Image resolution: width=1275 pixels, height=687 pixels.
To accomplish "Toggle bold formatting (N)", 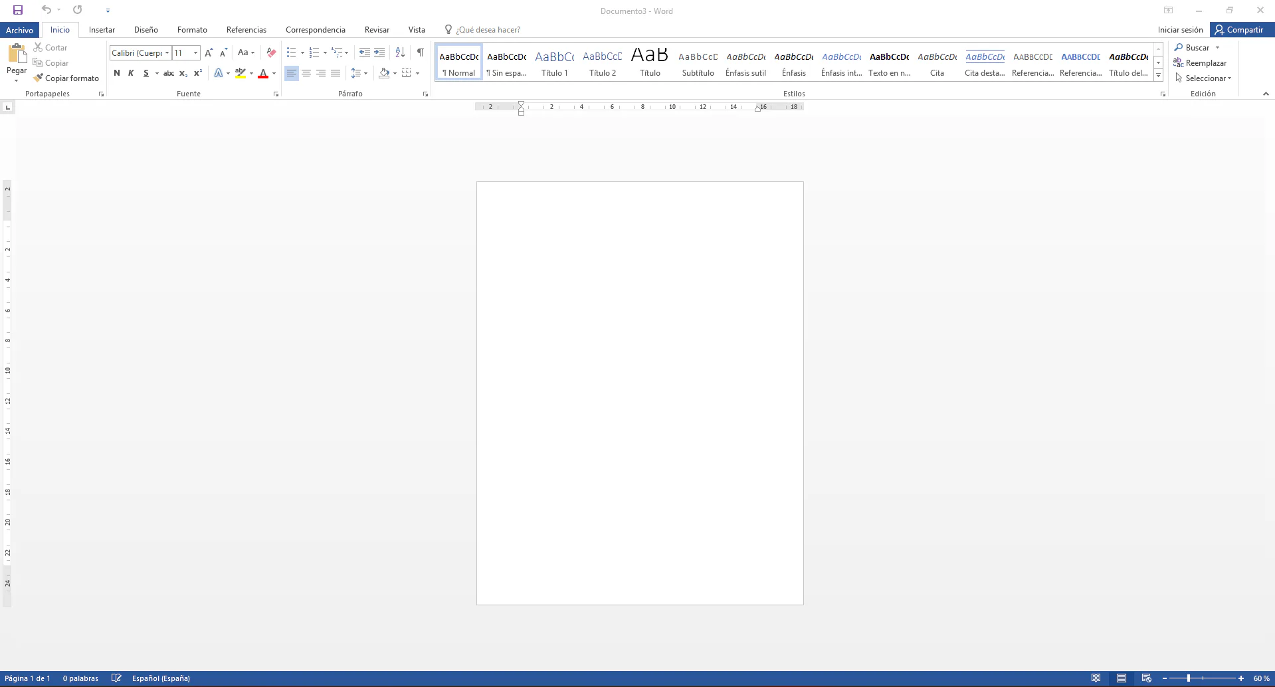I will click(117, 73).
